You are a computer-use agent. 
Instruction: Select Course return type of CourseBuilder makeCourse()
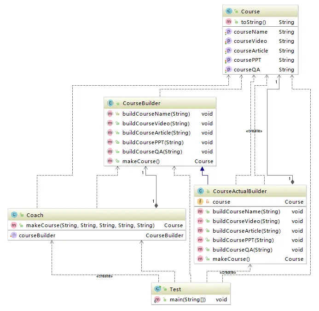click(x=204, y=161)
